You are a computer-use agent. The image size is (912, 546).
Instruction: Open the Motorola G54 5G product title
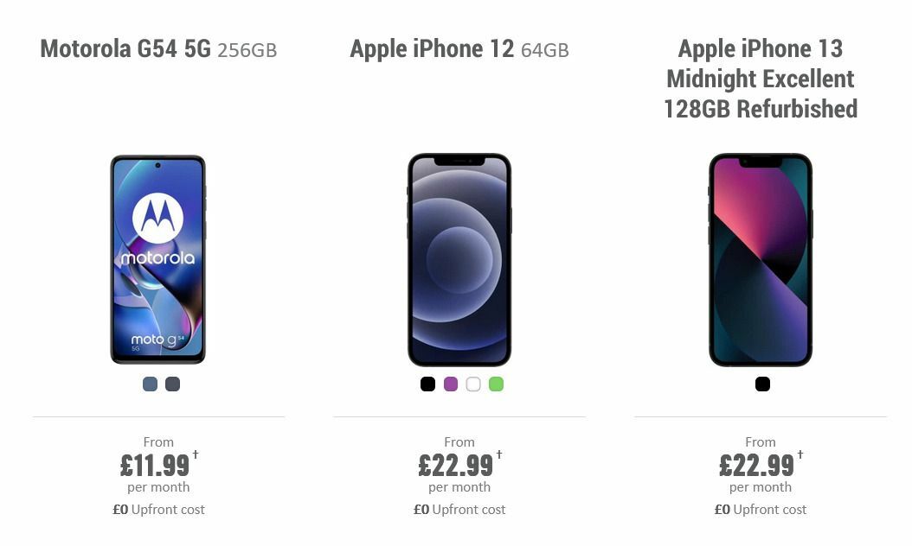click(158, 49)
